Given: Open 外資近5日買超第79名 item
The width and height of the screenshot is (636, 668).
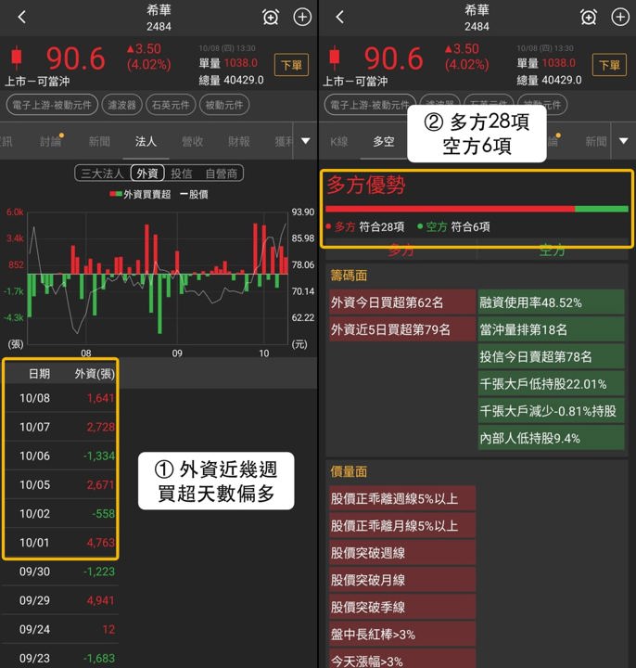Looking at the screenshot, I should 402,329.
